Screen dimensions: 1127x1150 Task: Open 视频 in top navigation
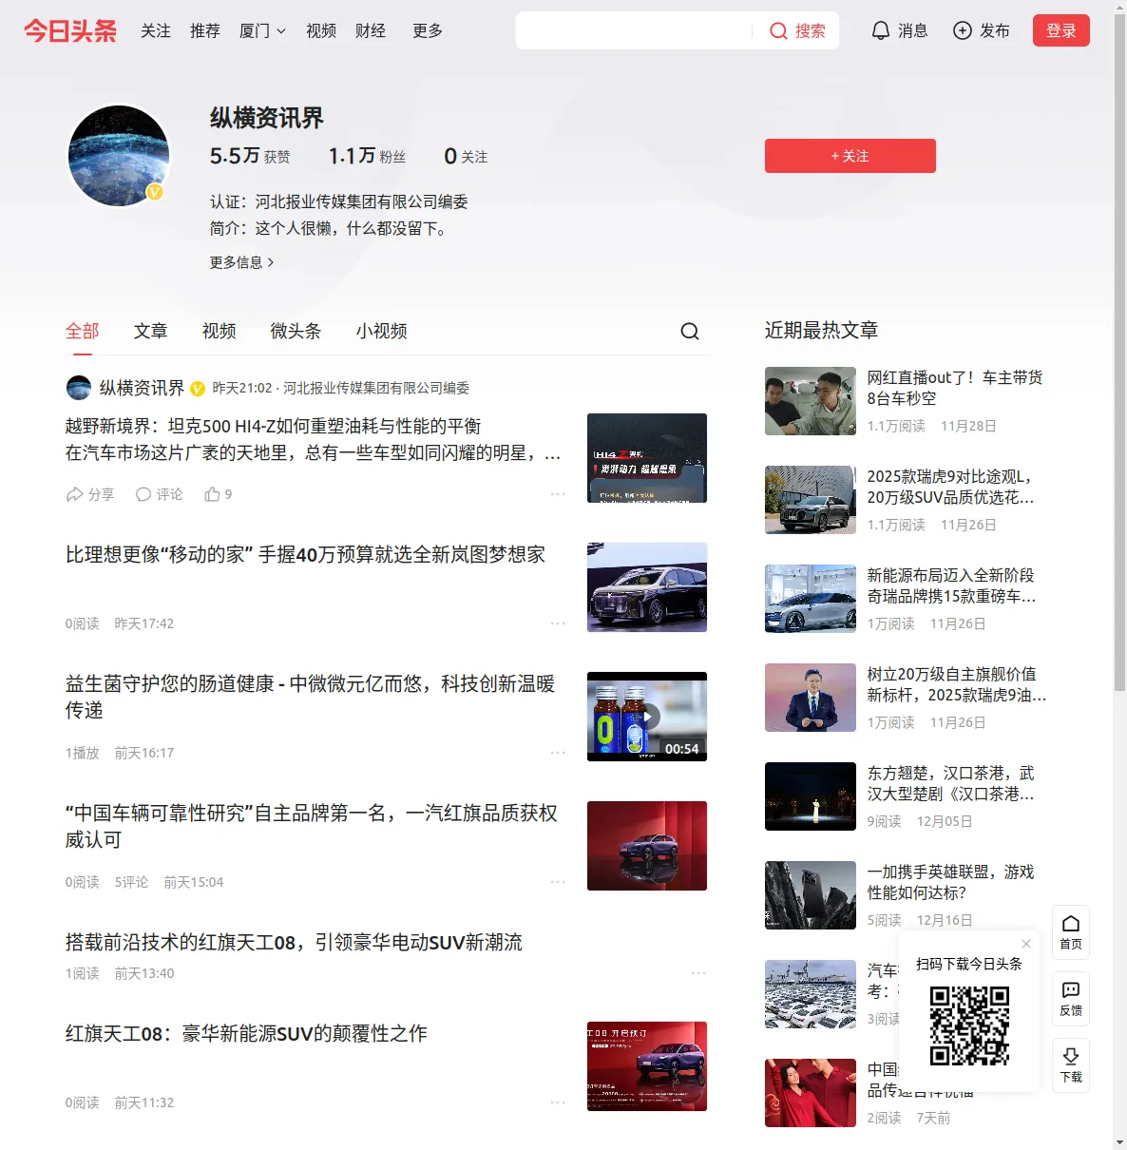point(321,30)
